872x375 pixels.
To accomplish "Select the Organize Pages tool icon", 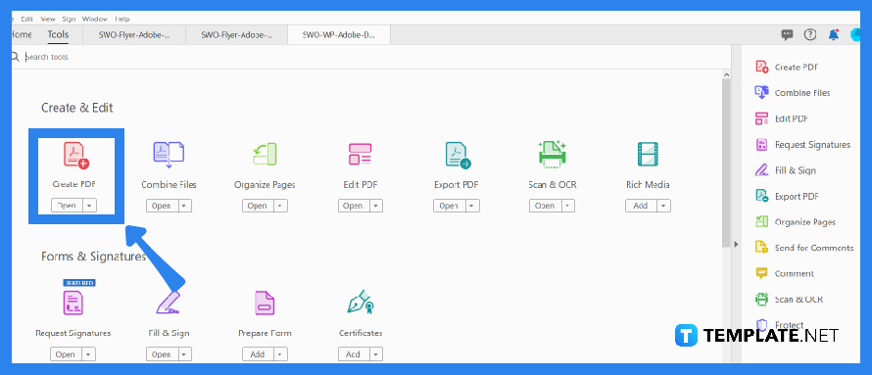I will tap(265, 155).
